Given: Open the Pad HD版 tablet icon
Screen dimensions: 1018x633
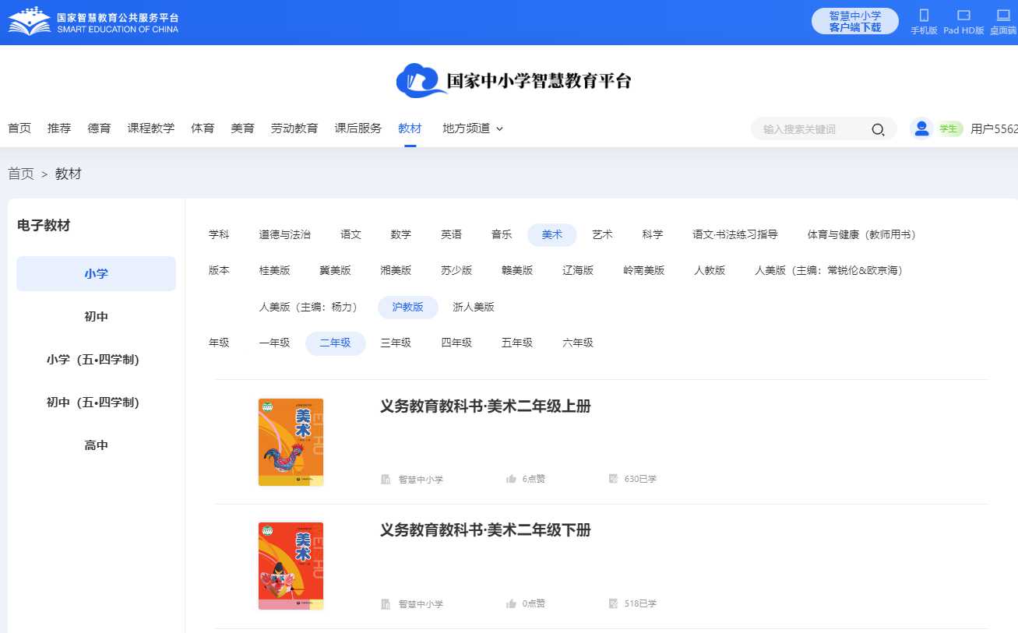Looking at the screenshot, I should coord(963,15).
